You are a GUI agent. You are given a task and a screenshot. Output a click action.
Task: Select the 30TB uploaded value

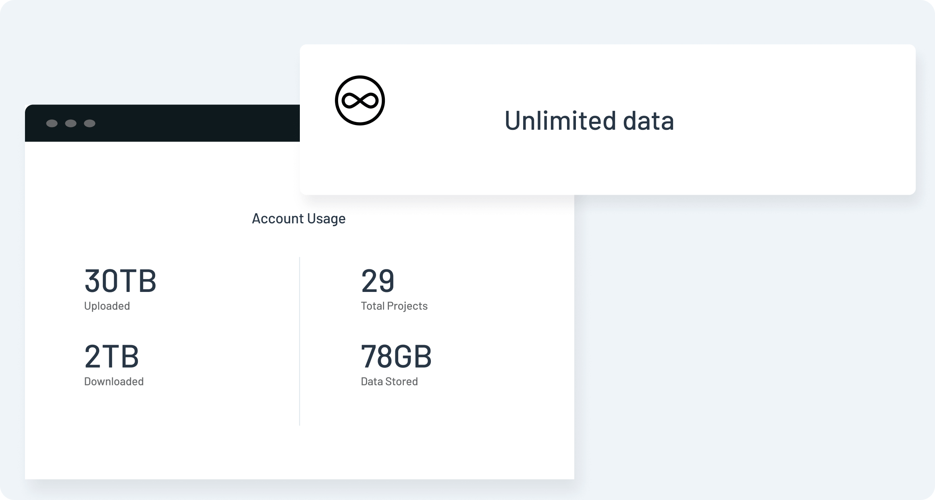120,281
